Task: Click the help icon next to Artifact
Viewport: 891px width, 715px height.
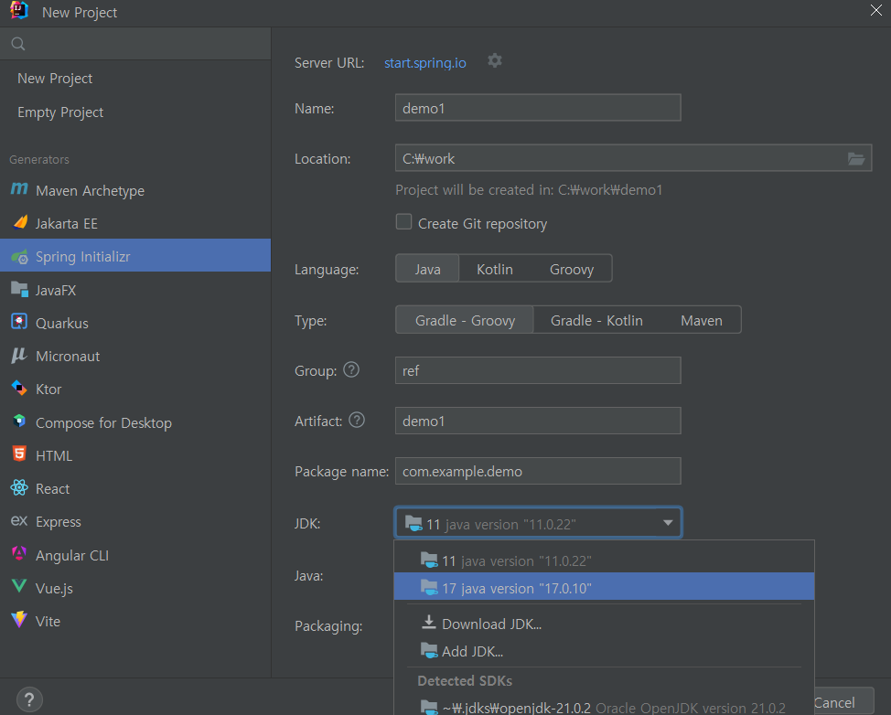Action: coord(357,421)
